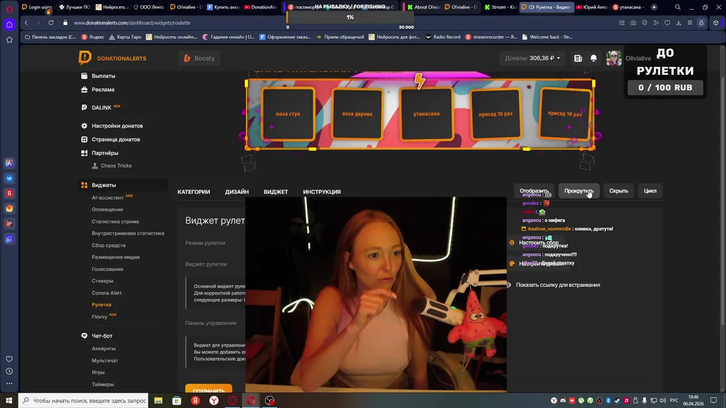This screenshot has width=726, height=408.
Task: Open Стикеры widget page
Action: tap(103, 281)
